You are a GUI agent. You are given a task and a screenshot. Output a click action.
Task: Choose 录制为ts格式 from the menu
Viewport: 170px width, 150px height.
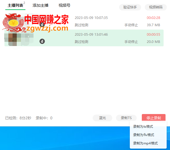point(143,127)
